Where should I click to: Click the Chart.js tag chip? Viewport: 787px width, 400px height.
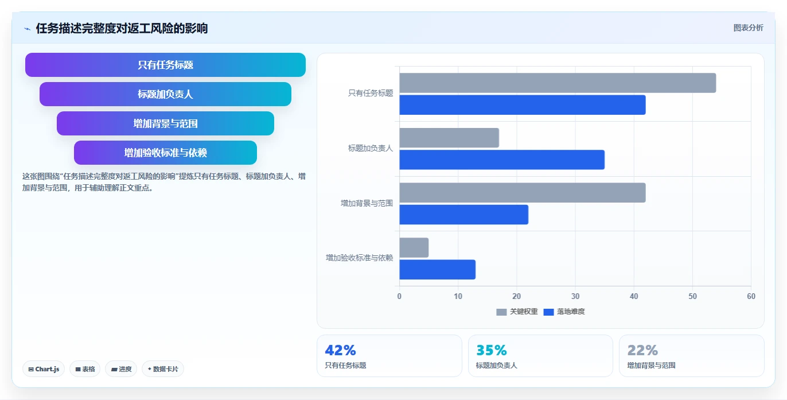coord(44,369)
